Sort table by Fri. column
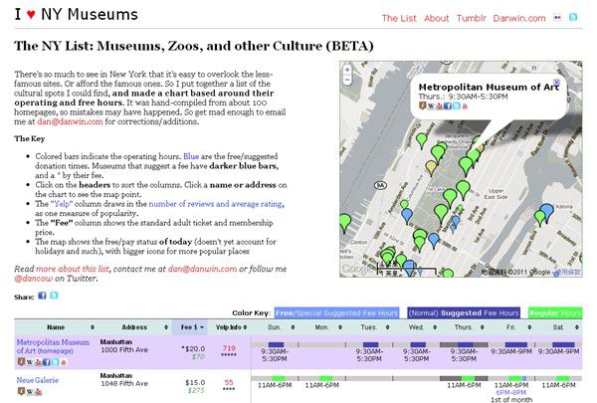This screenshot has height=403, width=597. [x=511, y=327]
